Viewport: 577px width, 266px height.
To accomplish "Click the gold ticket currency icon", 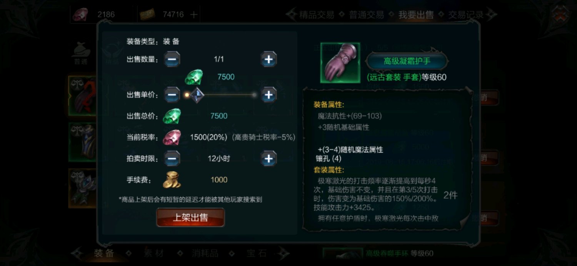I will [148, 15].
